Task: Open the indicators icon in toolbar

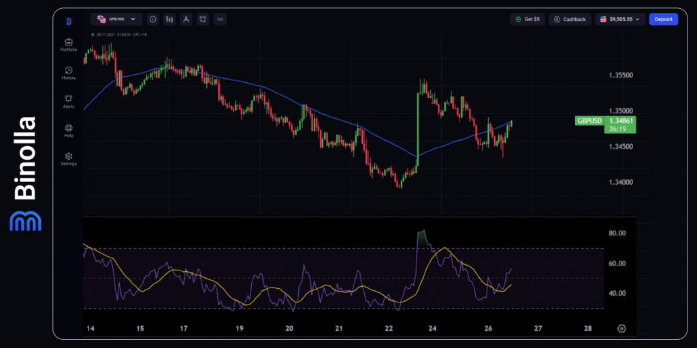Action: pos(203,20)
